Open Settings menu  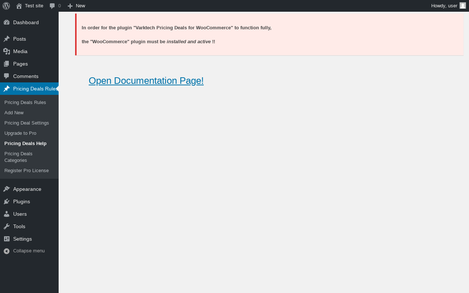[x=29, y=239]
